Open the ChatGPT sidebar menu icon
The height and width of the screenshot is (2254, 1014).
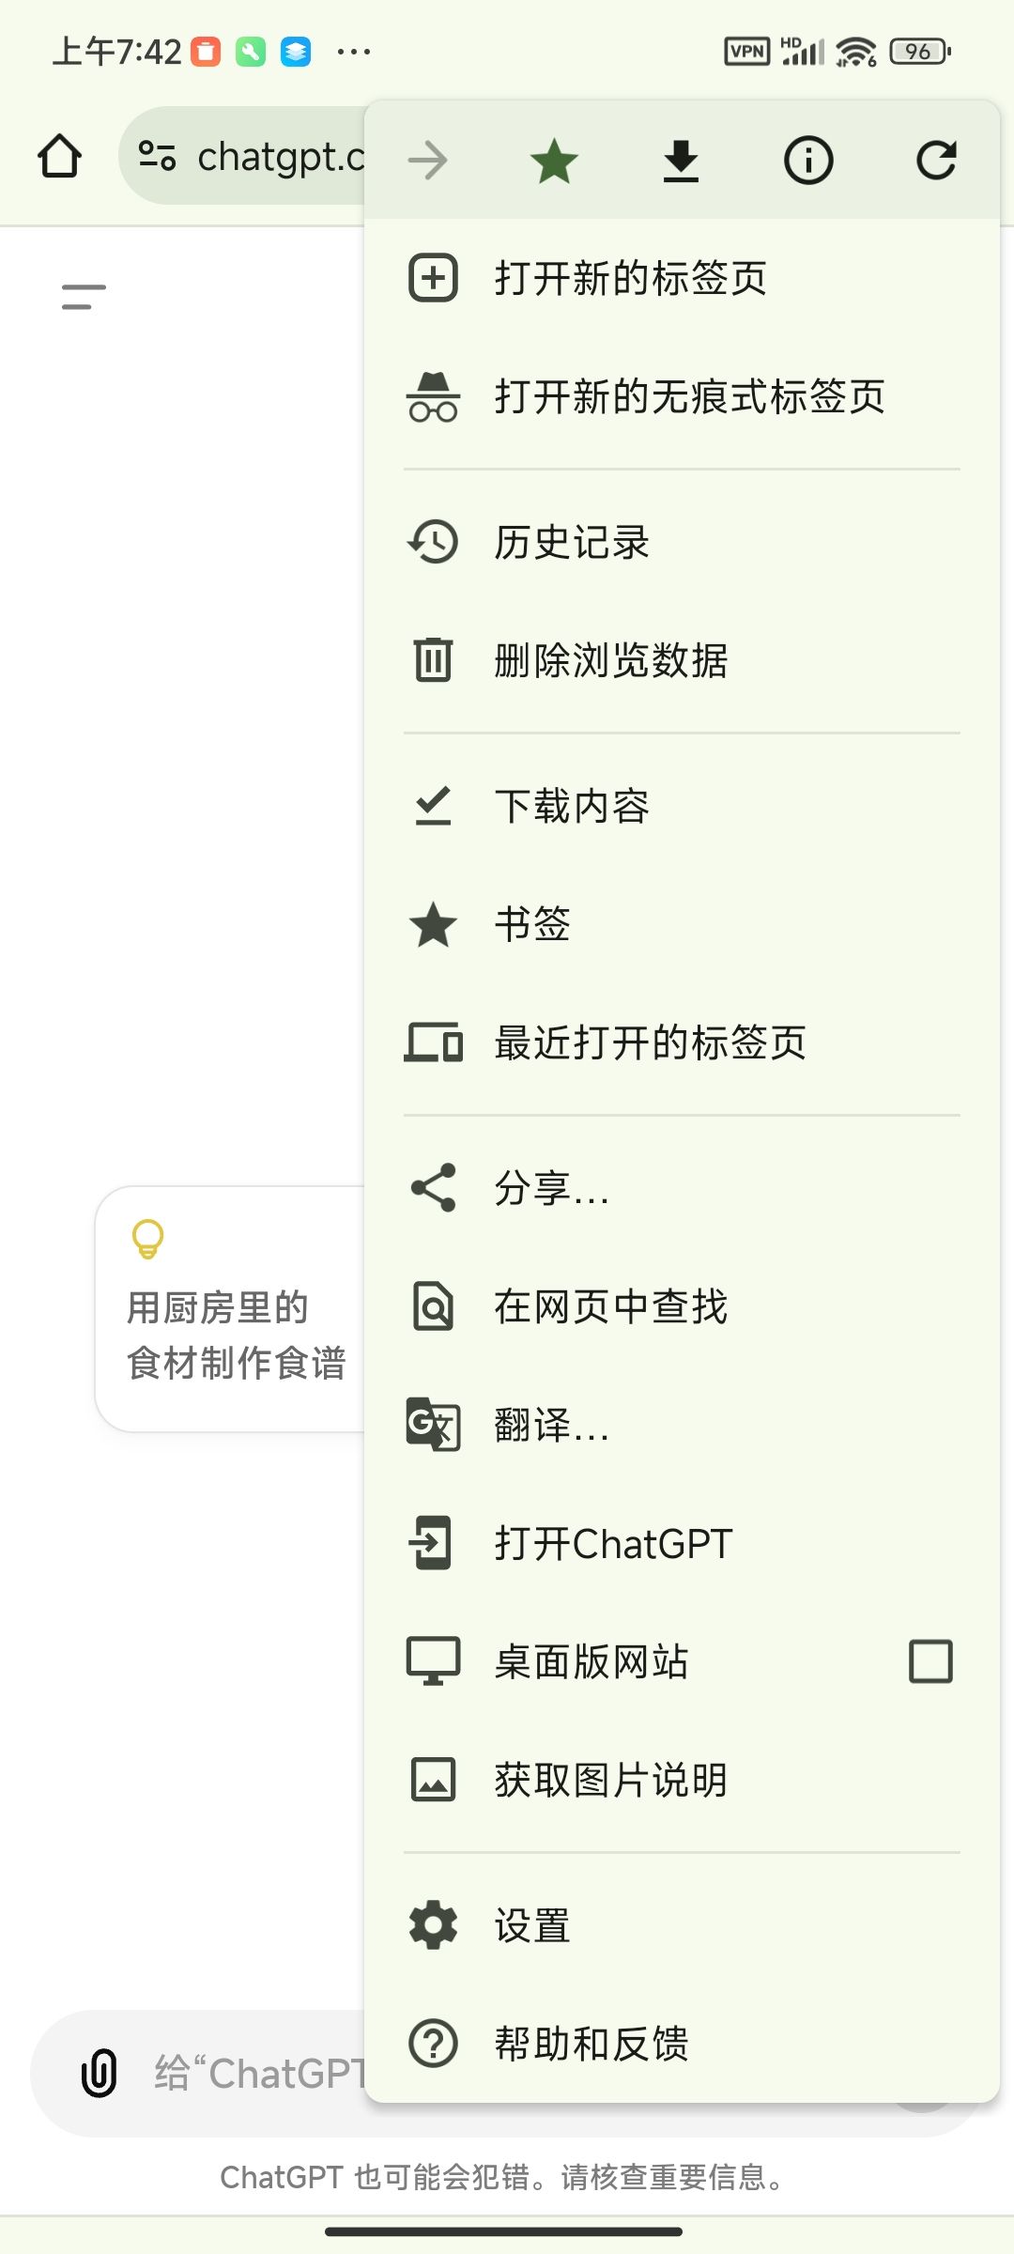84,297
